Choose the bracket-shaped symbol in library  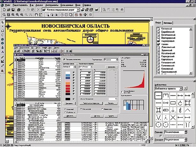coord(166,96)
